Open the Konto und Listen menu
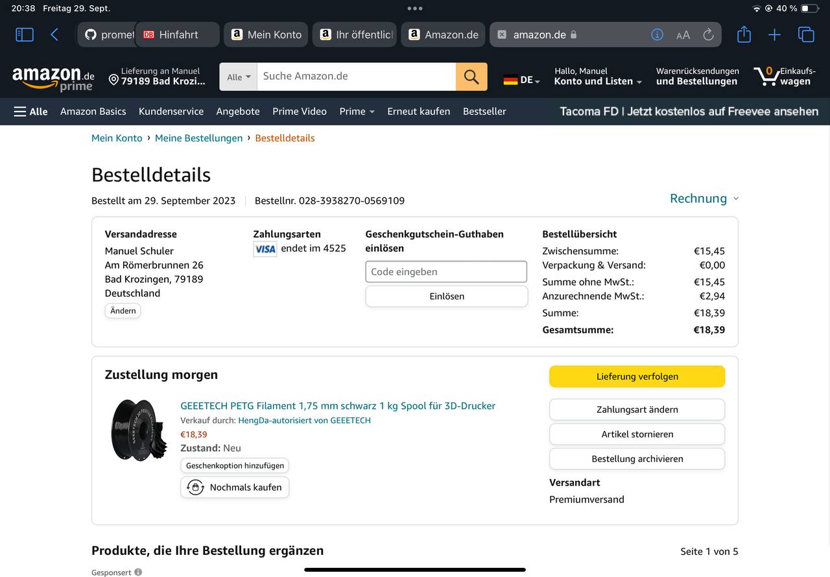 pos(597,77)
